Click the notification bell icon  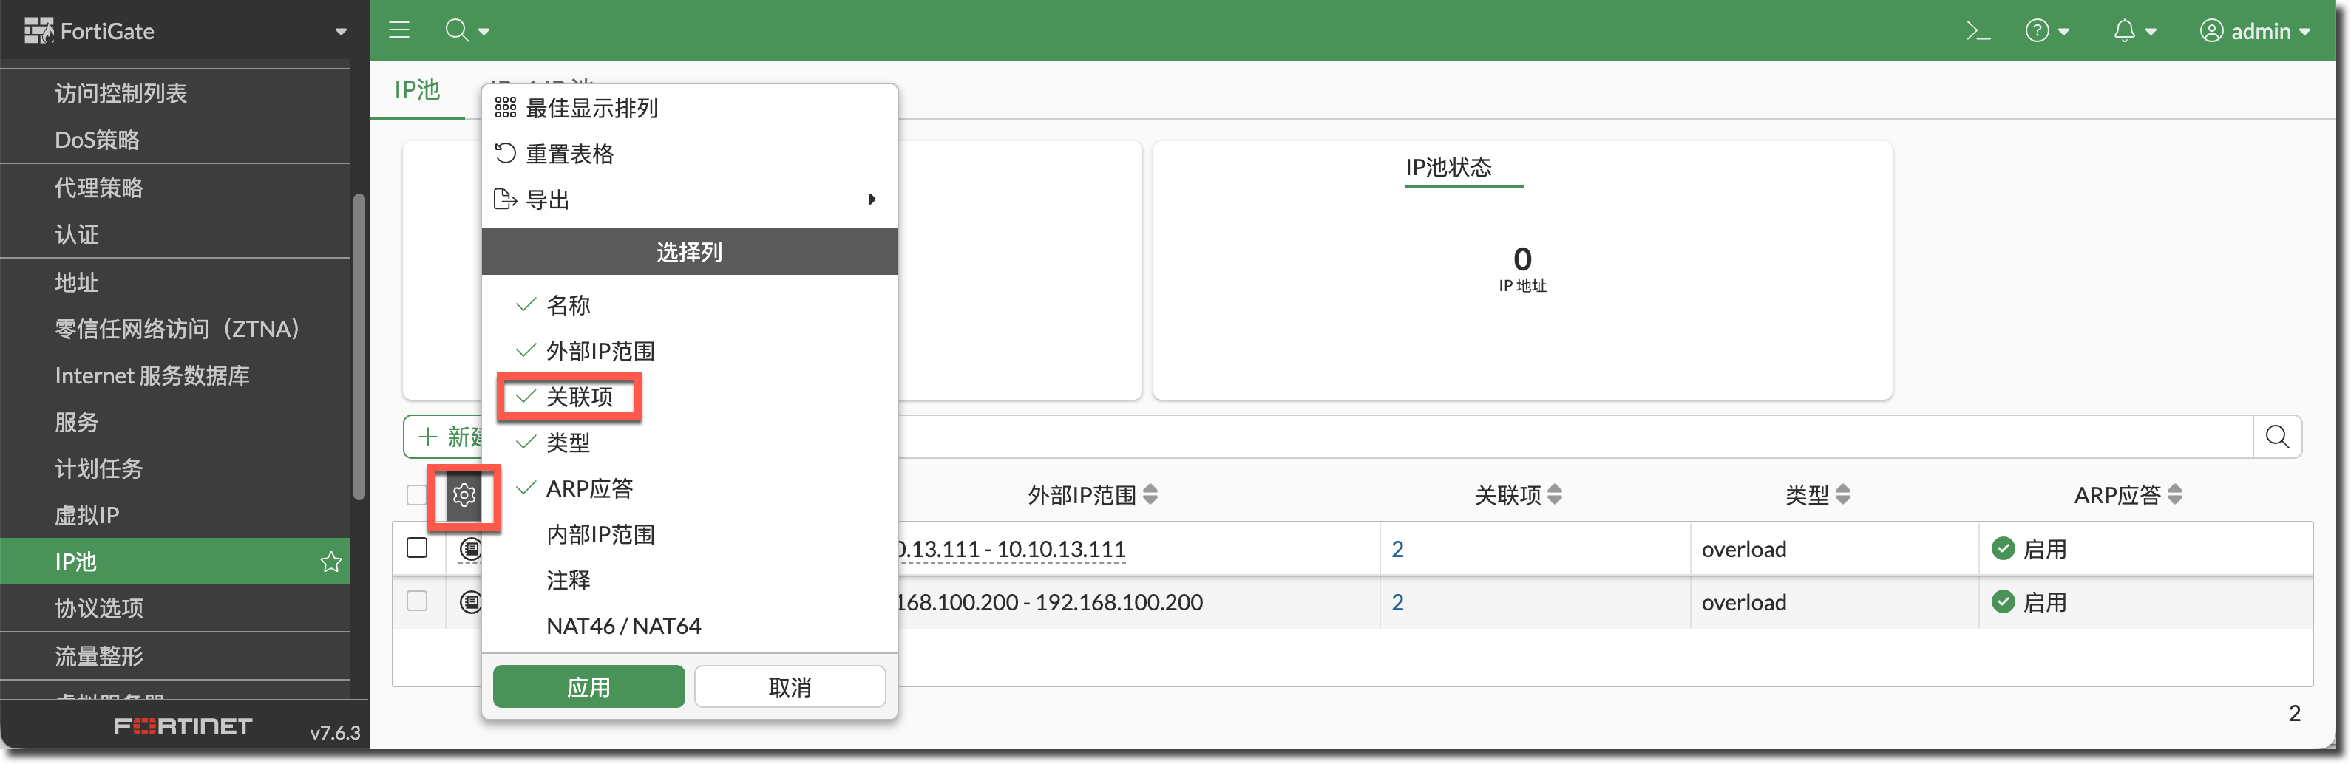point(2125,31)
